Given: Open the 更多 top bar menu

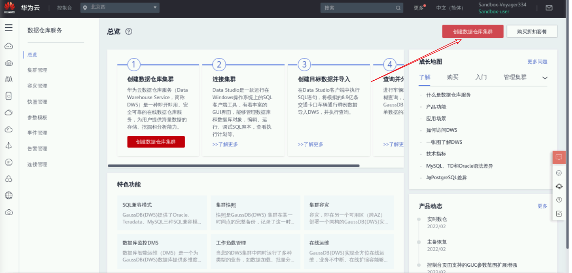Looking at the screenshot, I should [x=419, y=8].
